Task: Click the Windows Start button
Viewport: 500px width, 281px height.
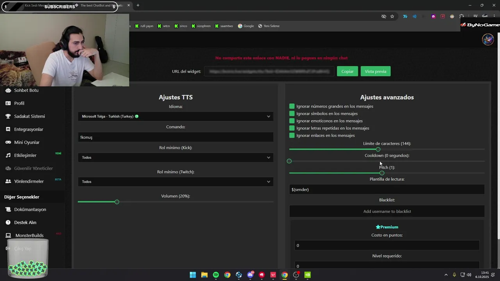Action: coord(193,275)
